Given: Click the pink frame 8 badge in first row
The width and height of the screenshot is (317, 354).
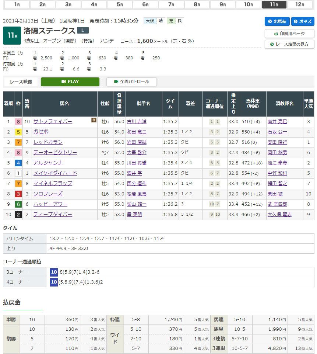Looking at the screenshot, I should [18, 121].
